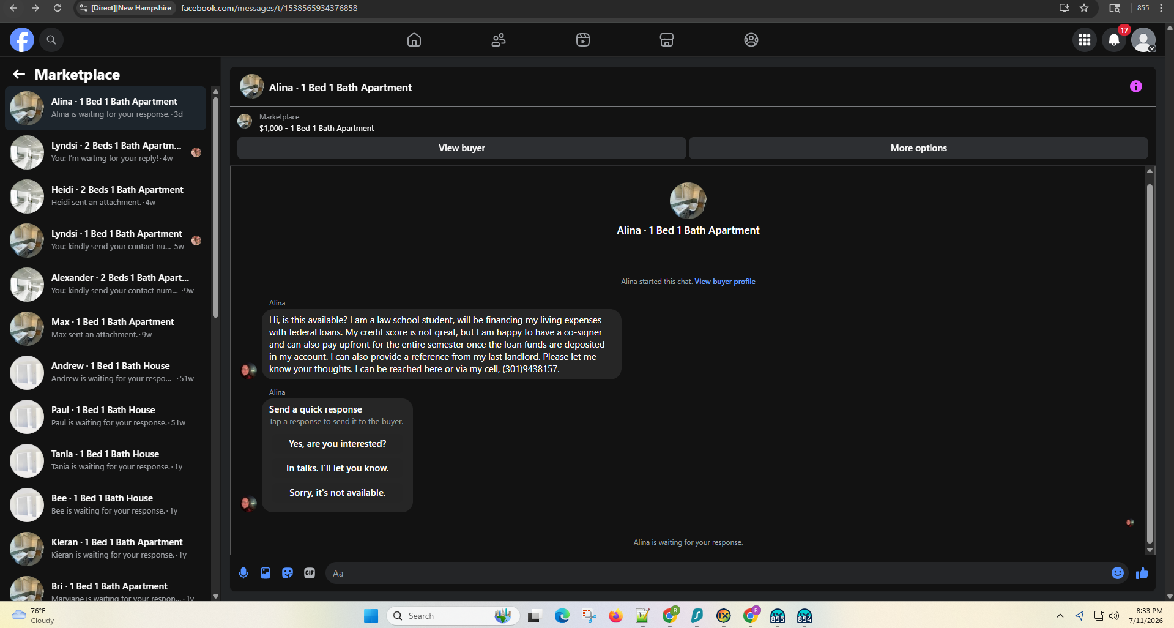Click the View buyer button
This screenshot has width=1174, height=628.
click(x=462, y=148)
